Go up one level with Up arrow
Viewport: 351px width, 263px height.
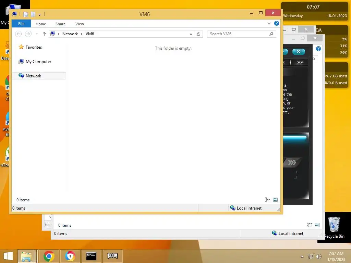tap(44, 34)
